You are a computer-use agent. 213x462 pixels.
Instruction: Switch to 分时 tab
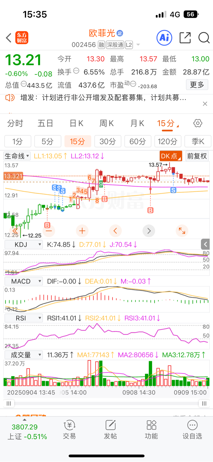[x=15, y=123]
